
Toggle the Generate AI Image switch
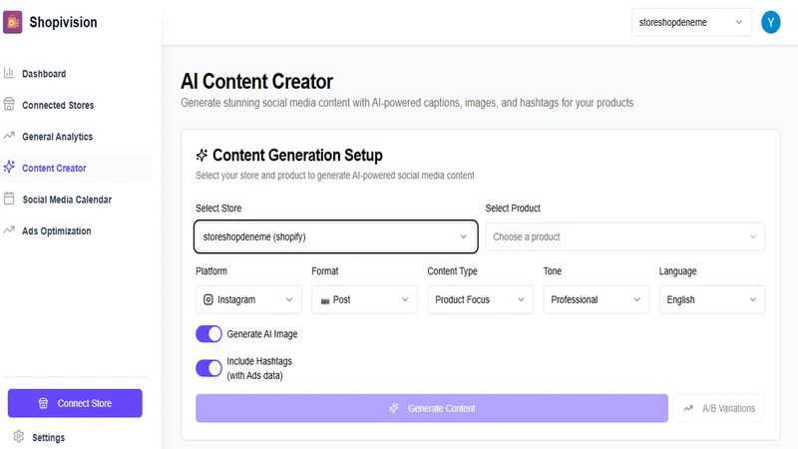pos(208,334)
